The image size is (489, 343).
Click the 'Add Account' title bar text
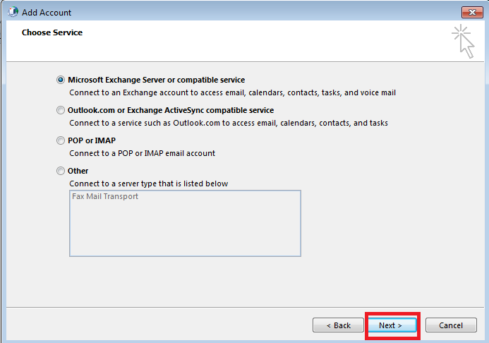pyautogui.click(x=47, y=13)
